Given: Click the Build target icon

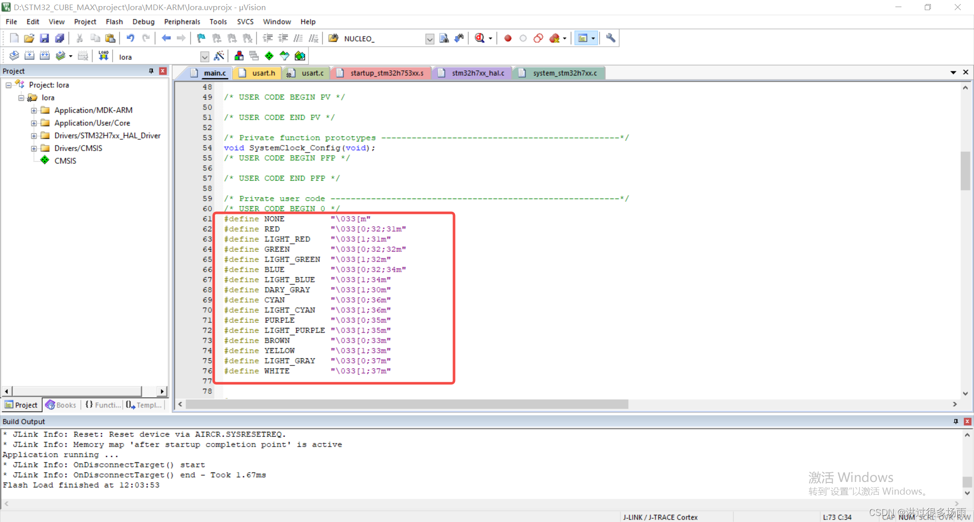Looking at the screenshot, I should pos(29,56).
